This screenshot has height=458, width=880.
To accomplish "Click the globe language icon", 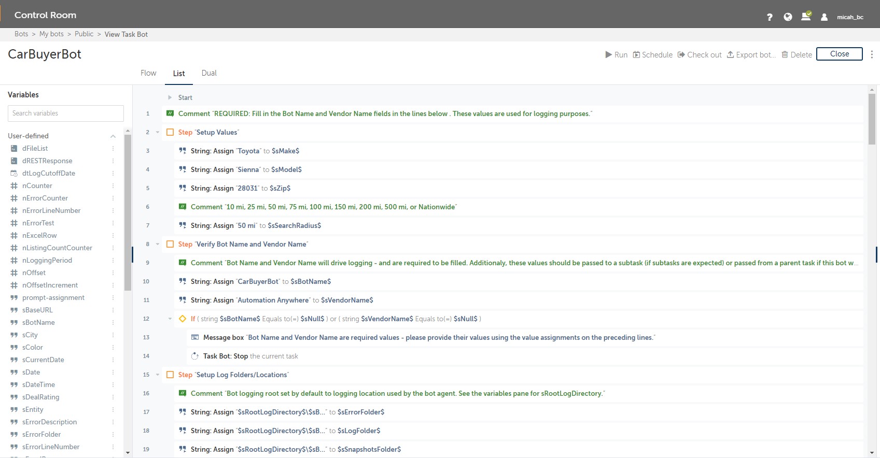I will [788, 17].
